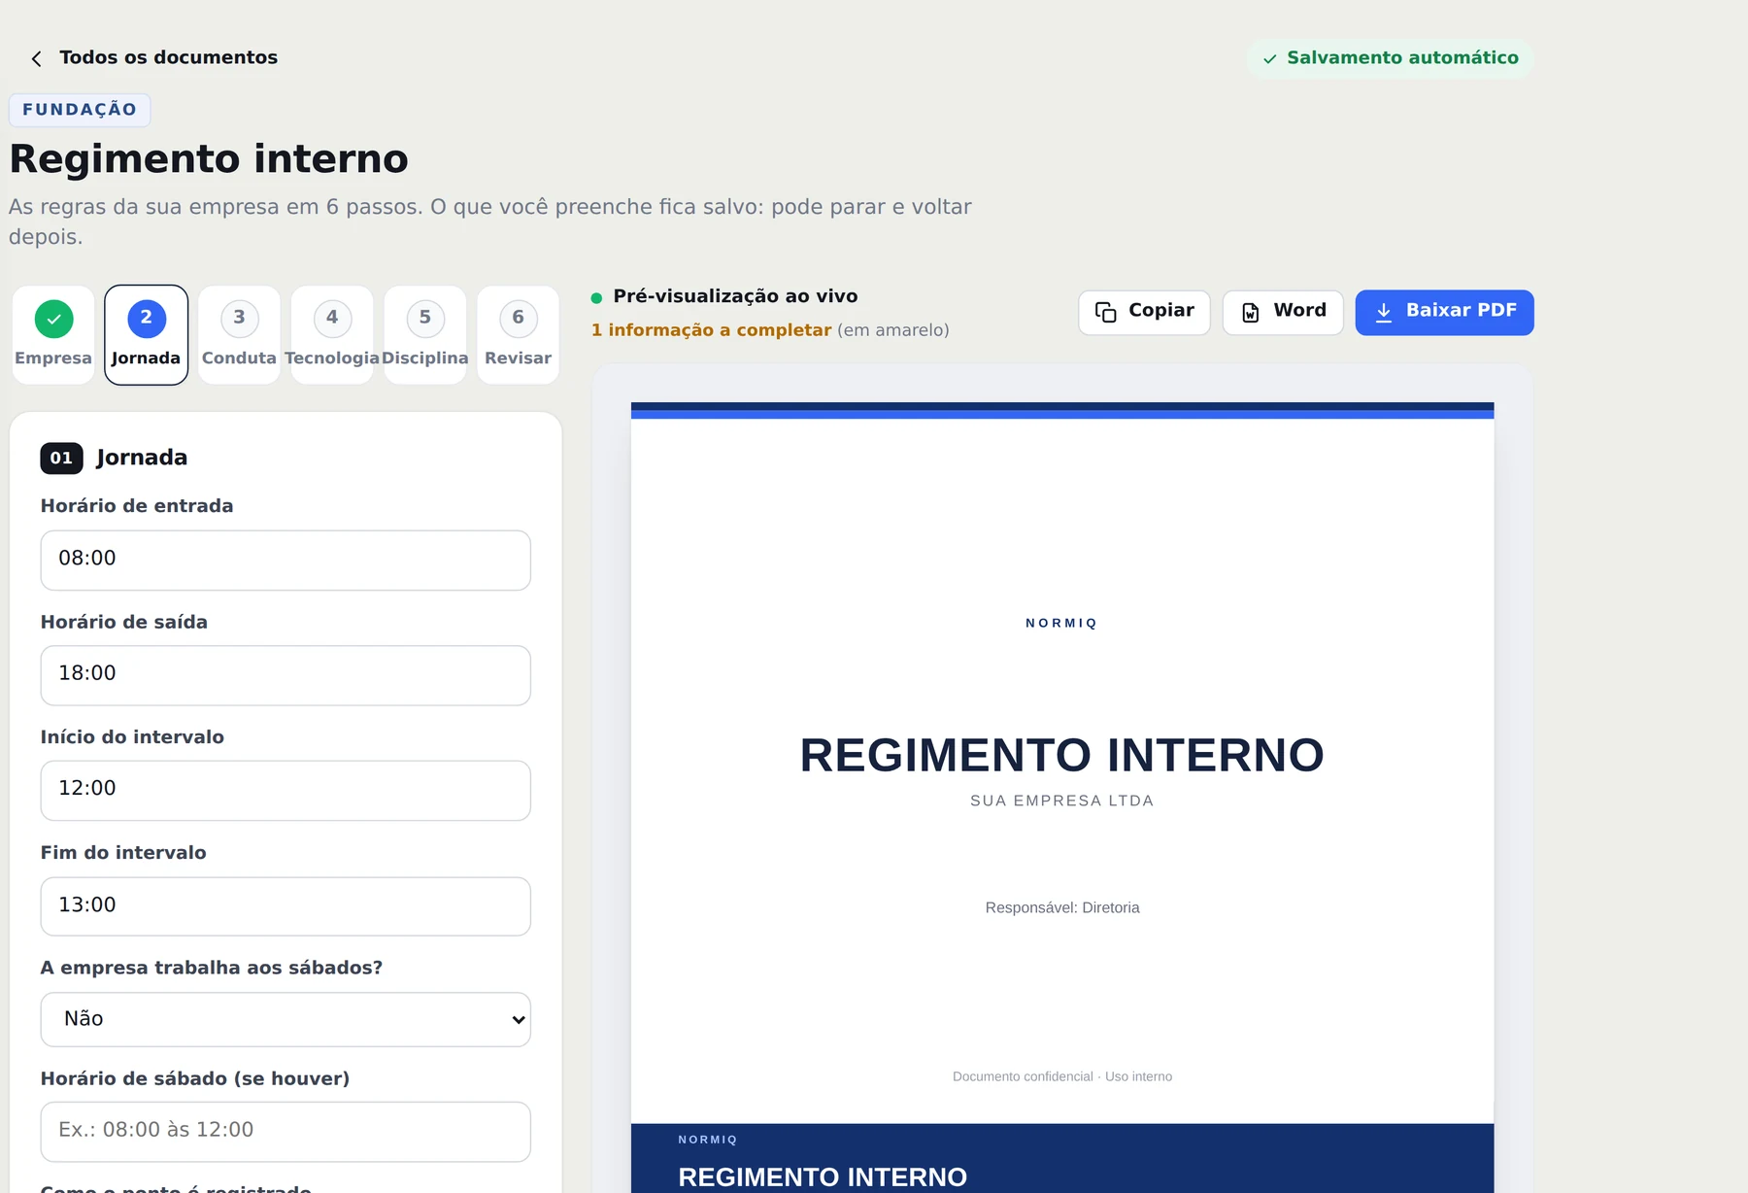Click Pré-visualização ao vivo heading
Image resolution: width=1748 pixels, height=1193 pixels.
[735, 296]
